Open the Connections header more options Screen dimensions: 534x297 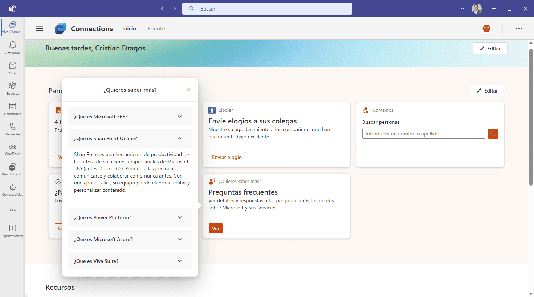click(519, 28)
